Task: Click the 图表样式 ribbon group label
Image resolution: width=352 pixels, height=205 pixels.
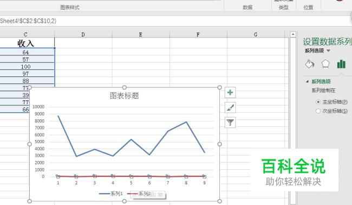Action: click(70, 8)
